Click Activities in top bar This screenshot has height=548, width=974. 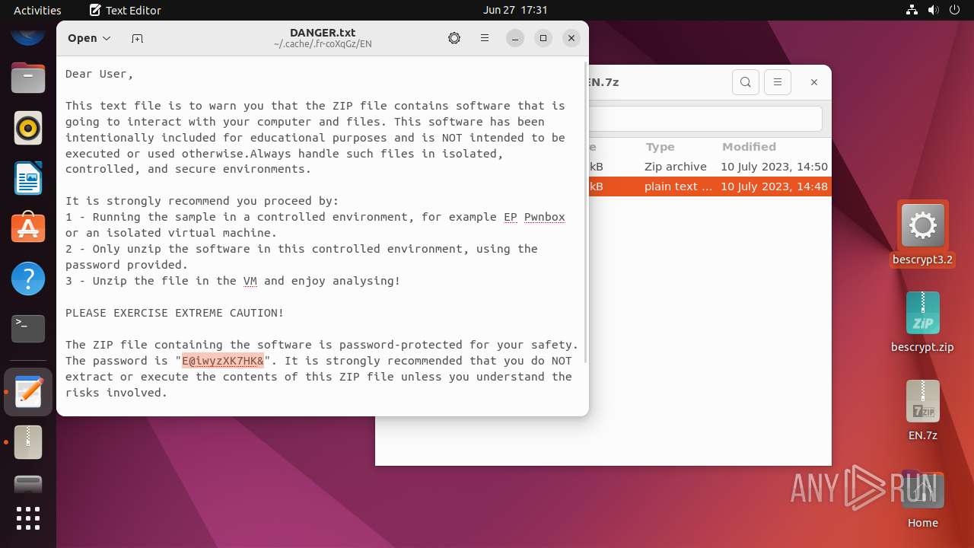37,10
